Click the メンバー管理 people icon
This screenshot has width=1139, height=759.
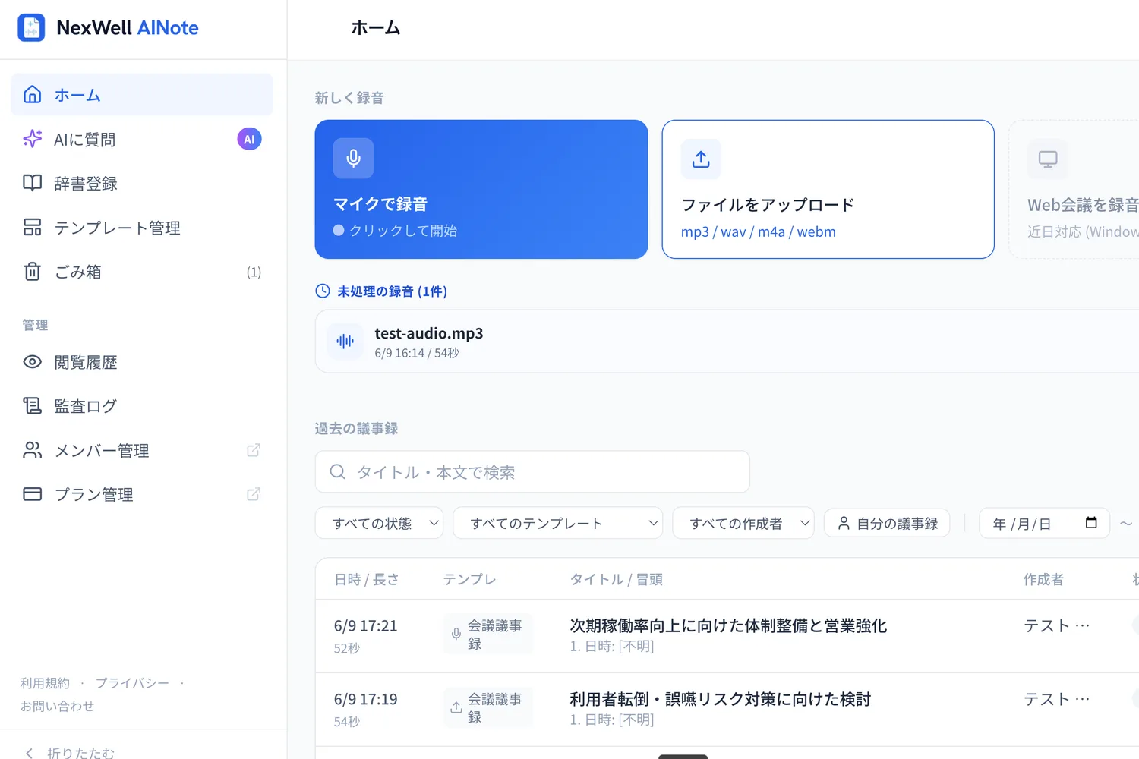point(32,450)
